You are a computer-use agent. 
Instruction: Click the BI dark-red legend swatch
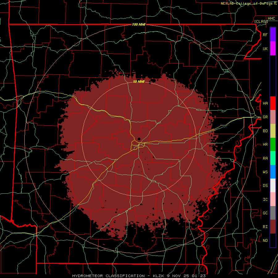click(x=273, y=227)
